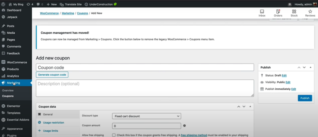This screenshot has width=318, height=137.
Task: Open the Discount type dropdown
Action: [147, 116]
